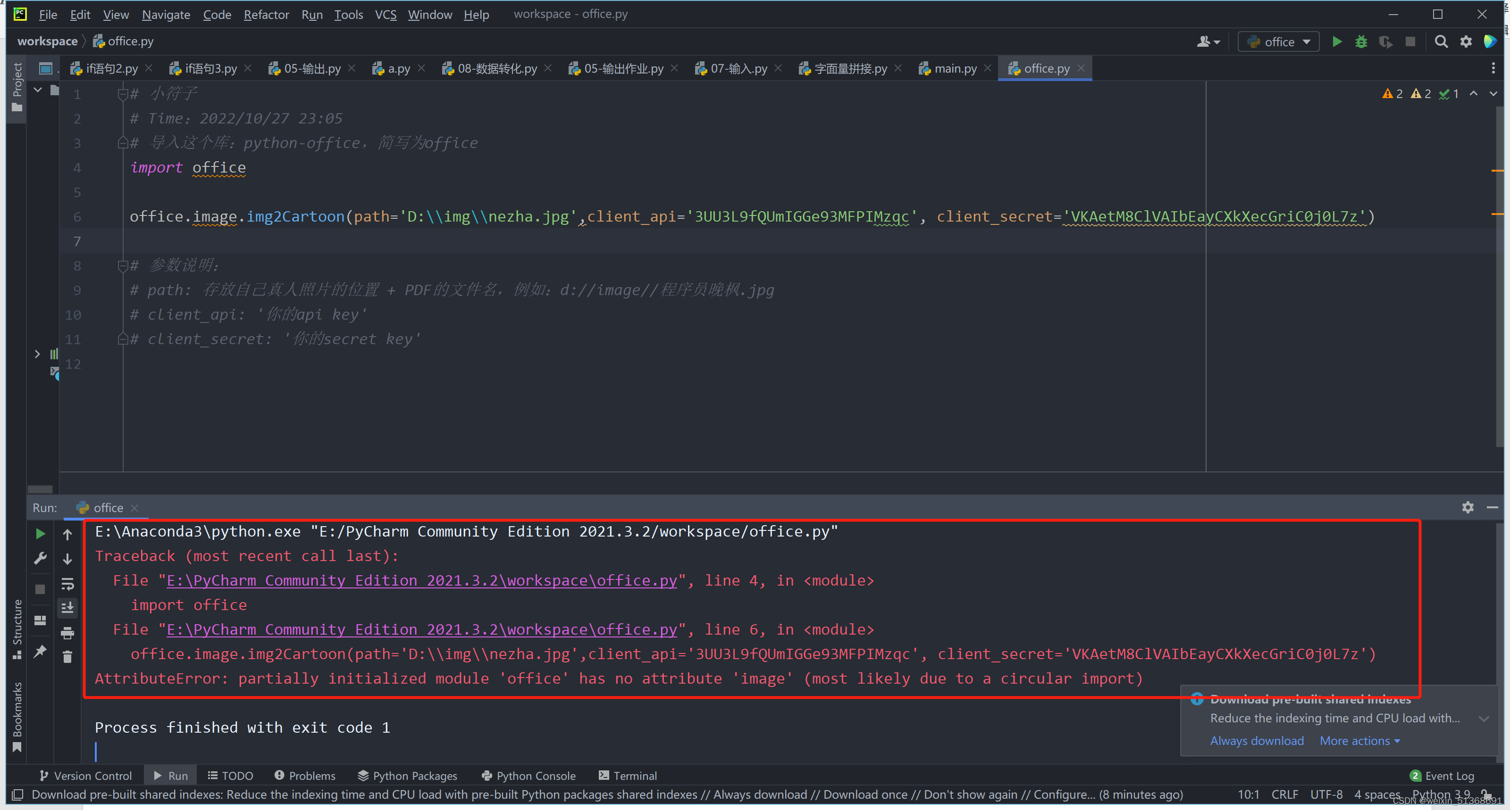Toggle the pin tab icon in Run panel
The image size is (1510, 810).
(x=40, y=651)
